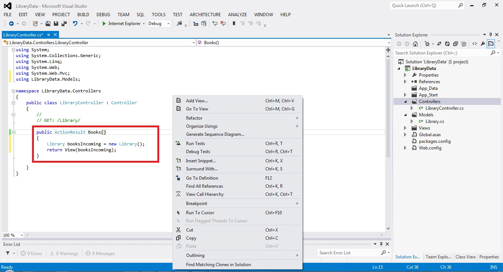
Task: Click the editor vertical scrollbar down arrow
Action: [388, 229]
